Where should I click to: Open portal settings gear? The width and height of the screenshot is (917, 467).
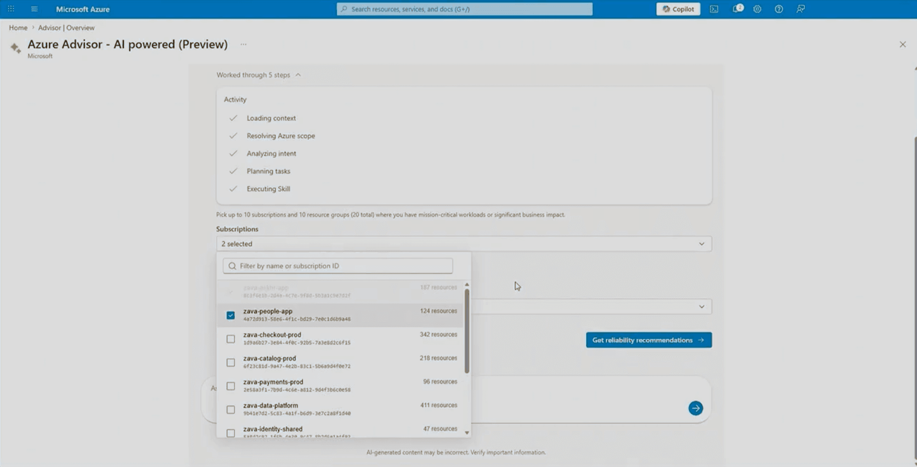(758, 9)
